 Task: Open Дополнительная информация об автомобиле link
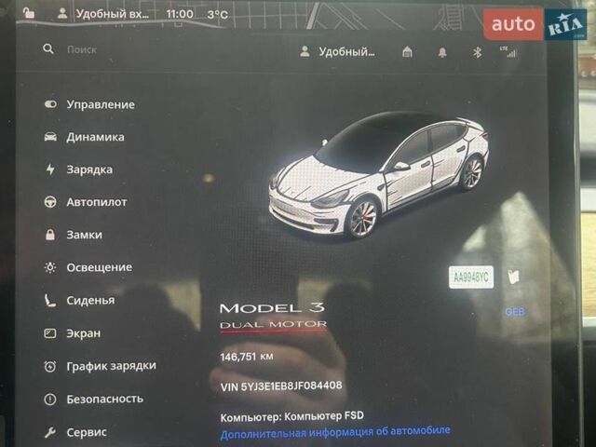click(x=335, y=432)
